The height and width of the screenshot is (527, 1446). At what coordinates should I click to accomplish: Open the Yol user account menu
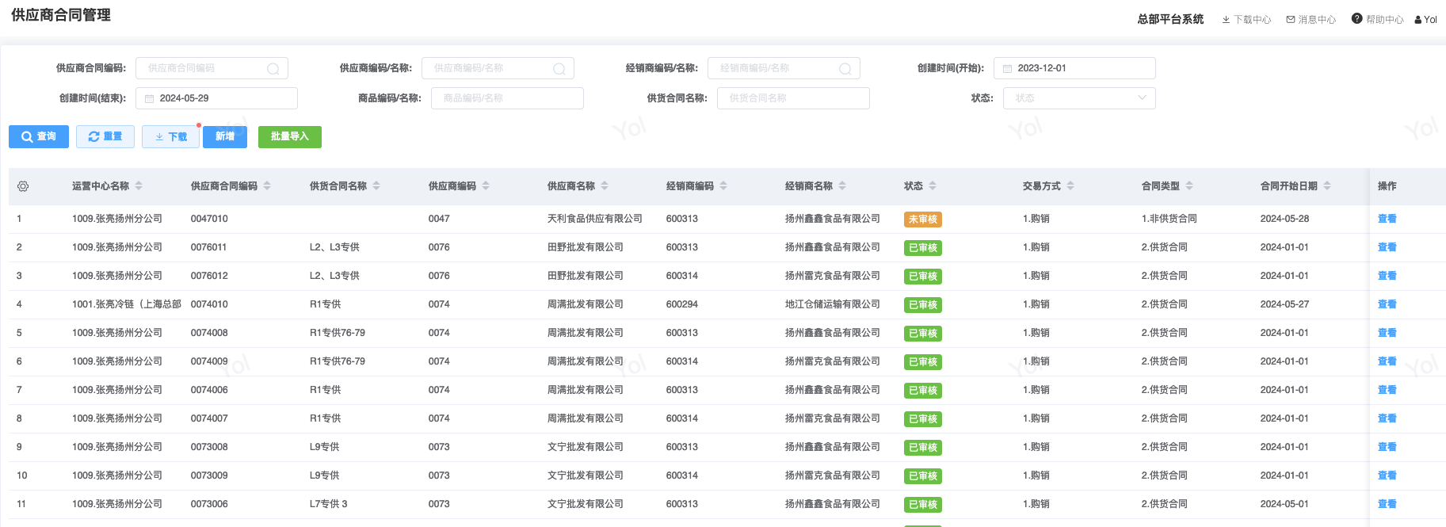click(x=1426, y=20)
